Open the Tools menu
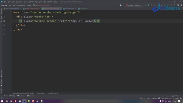The height and width of the screenshot is (103, 183). point(41,2)
